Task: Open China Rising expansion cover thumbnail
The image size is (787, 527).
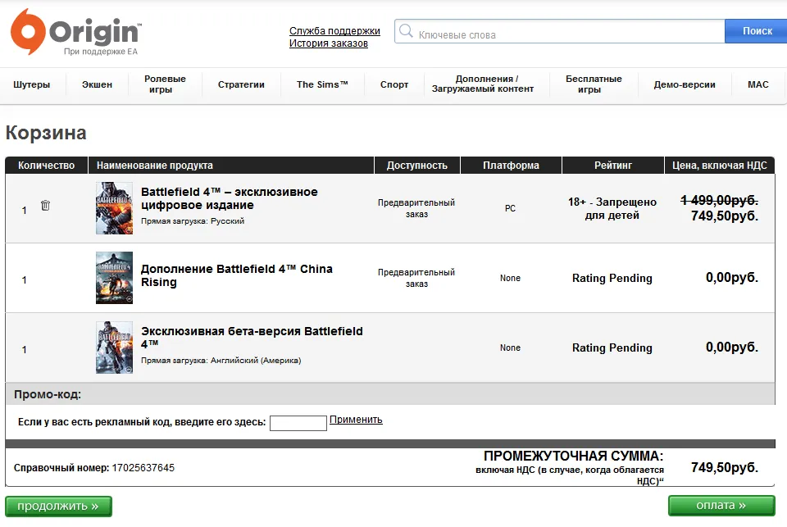Action: point(114,278)
